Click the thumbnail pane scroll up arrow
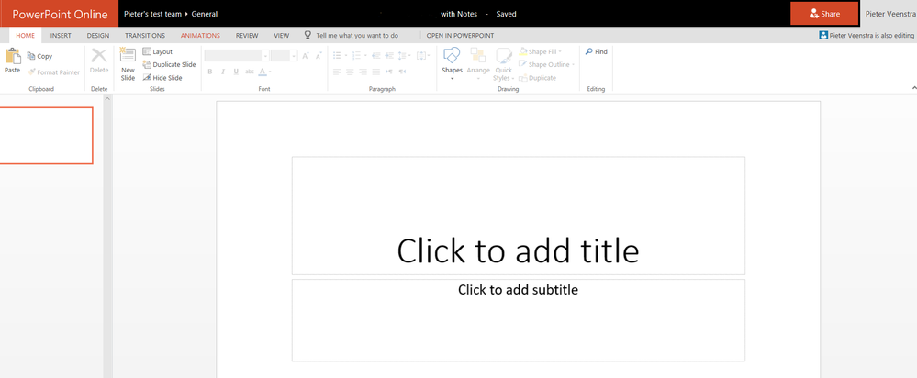 click(107, 99)
